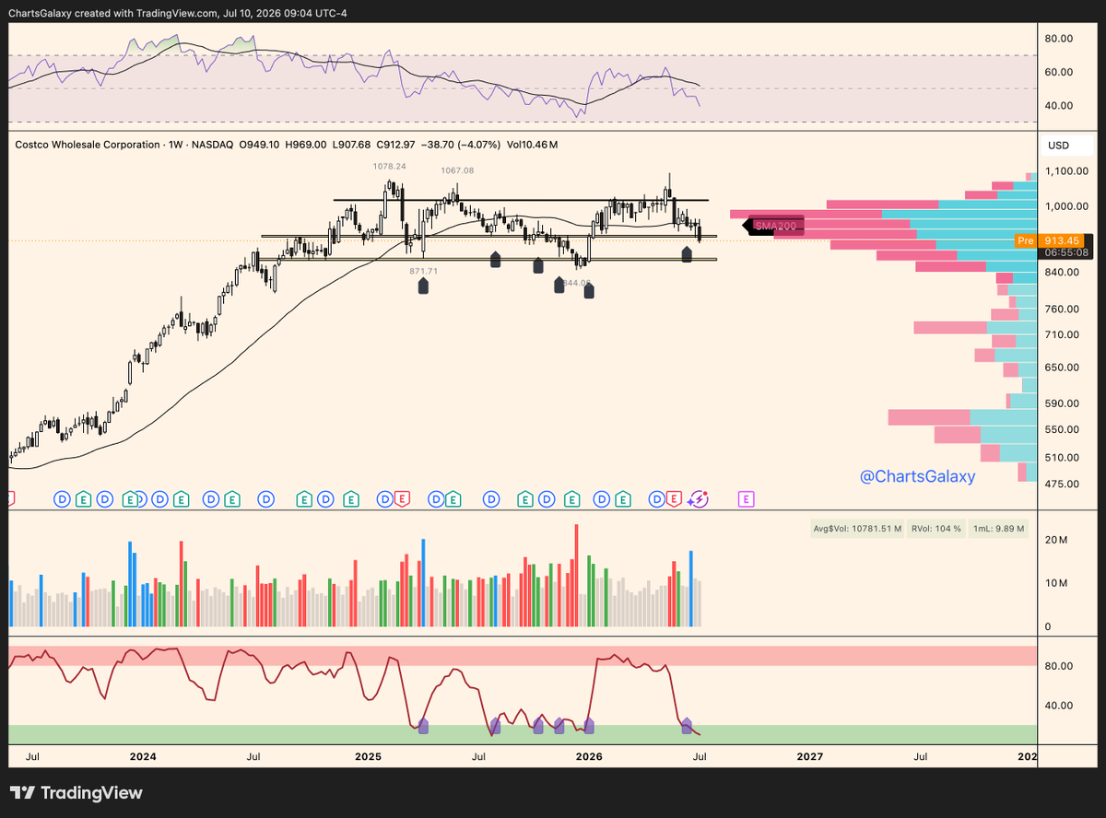Viewport: 1106px width, 818px height.
Task: Click the 1078.24 high price label
Action: [389, 167]
